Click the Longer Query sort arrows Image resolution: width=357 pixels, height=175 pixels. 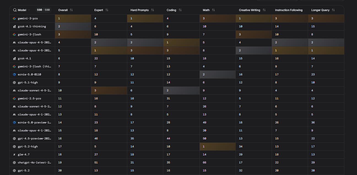(x=333, y=10)
